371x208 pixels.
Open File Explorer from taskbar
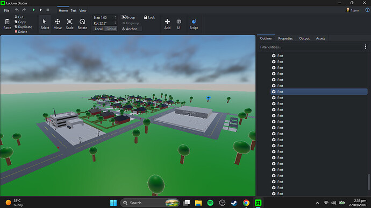[198, 203]
